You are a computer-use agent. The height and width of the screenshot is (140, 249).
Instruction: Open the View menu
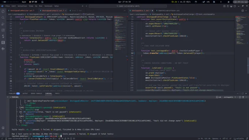click(x=31, y=6)
